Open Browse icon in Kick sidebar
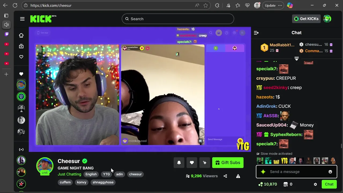 pos(21,46)
